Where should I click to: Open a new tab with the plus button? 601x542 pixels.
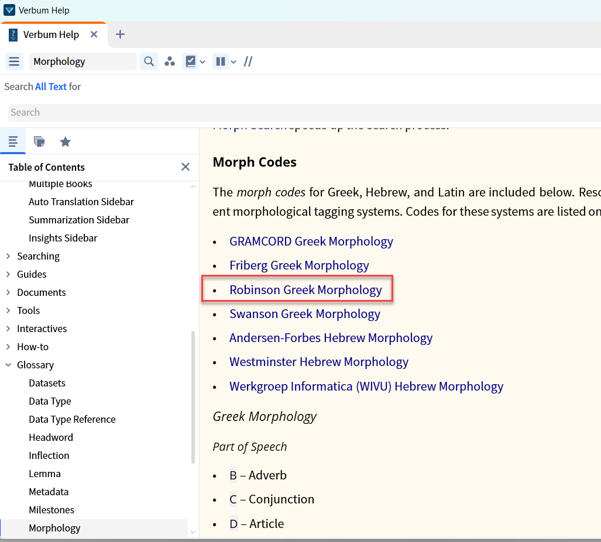point(120,34)
